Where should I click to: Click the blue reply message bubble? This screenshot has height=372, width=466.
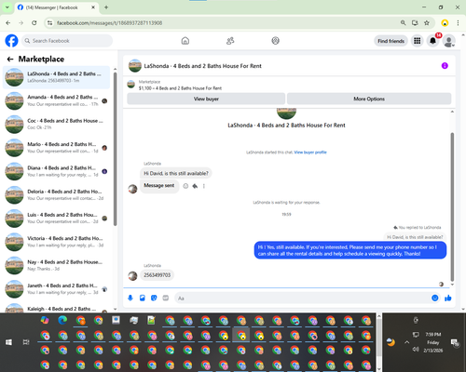[350, 250]
